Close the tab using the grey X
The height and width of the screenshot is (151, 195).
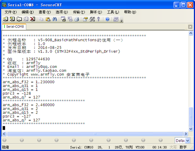point(190,27)
